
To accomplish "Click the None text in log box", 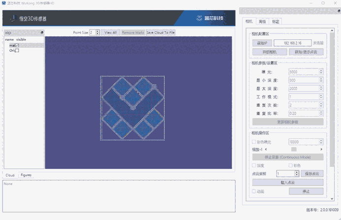I will point(8,184).
